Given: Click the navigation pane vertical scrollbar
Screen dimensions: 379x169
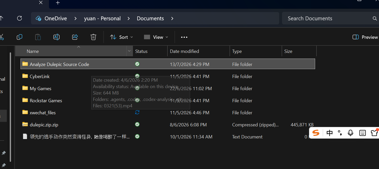Looking at the screenshot, I should tap(10, 107).
